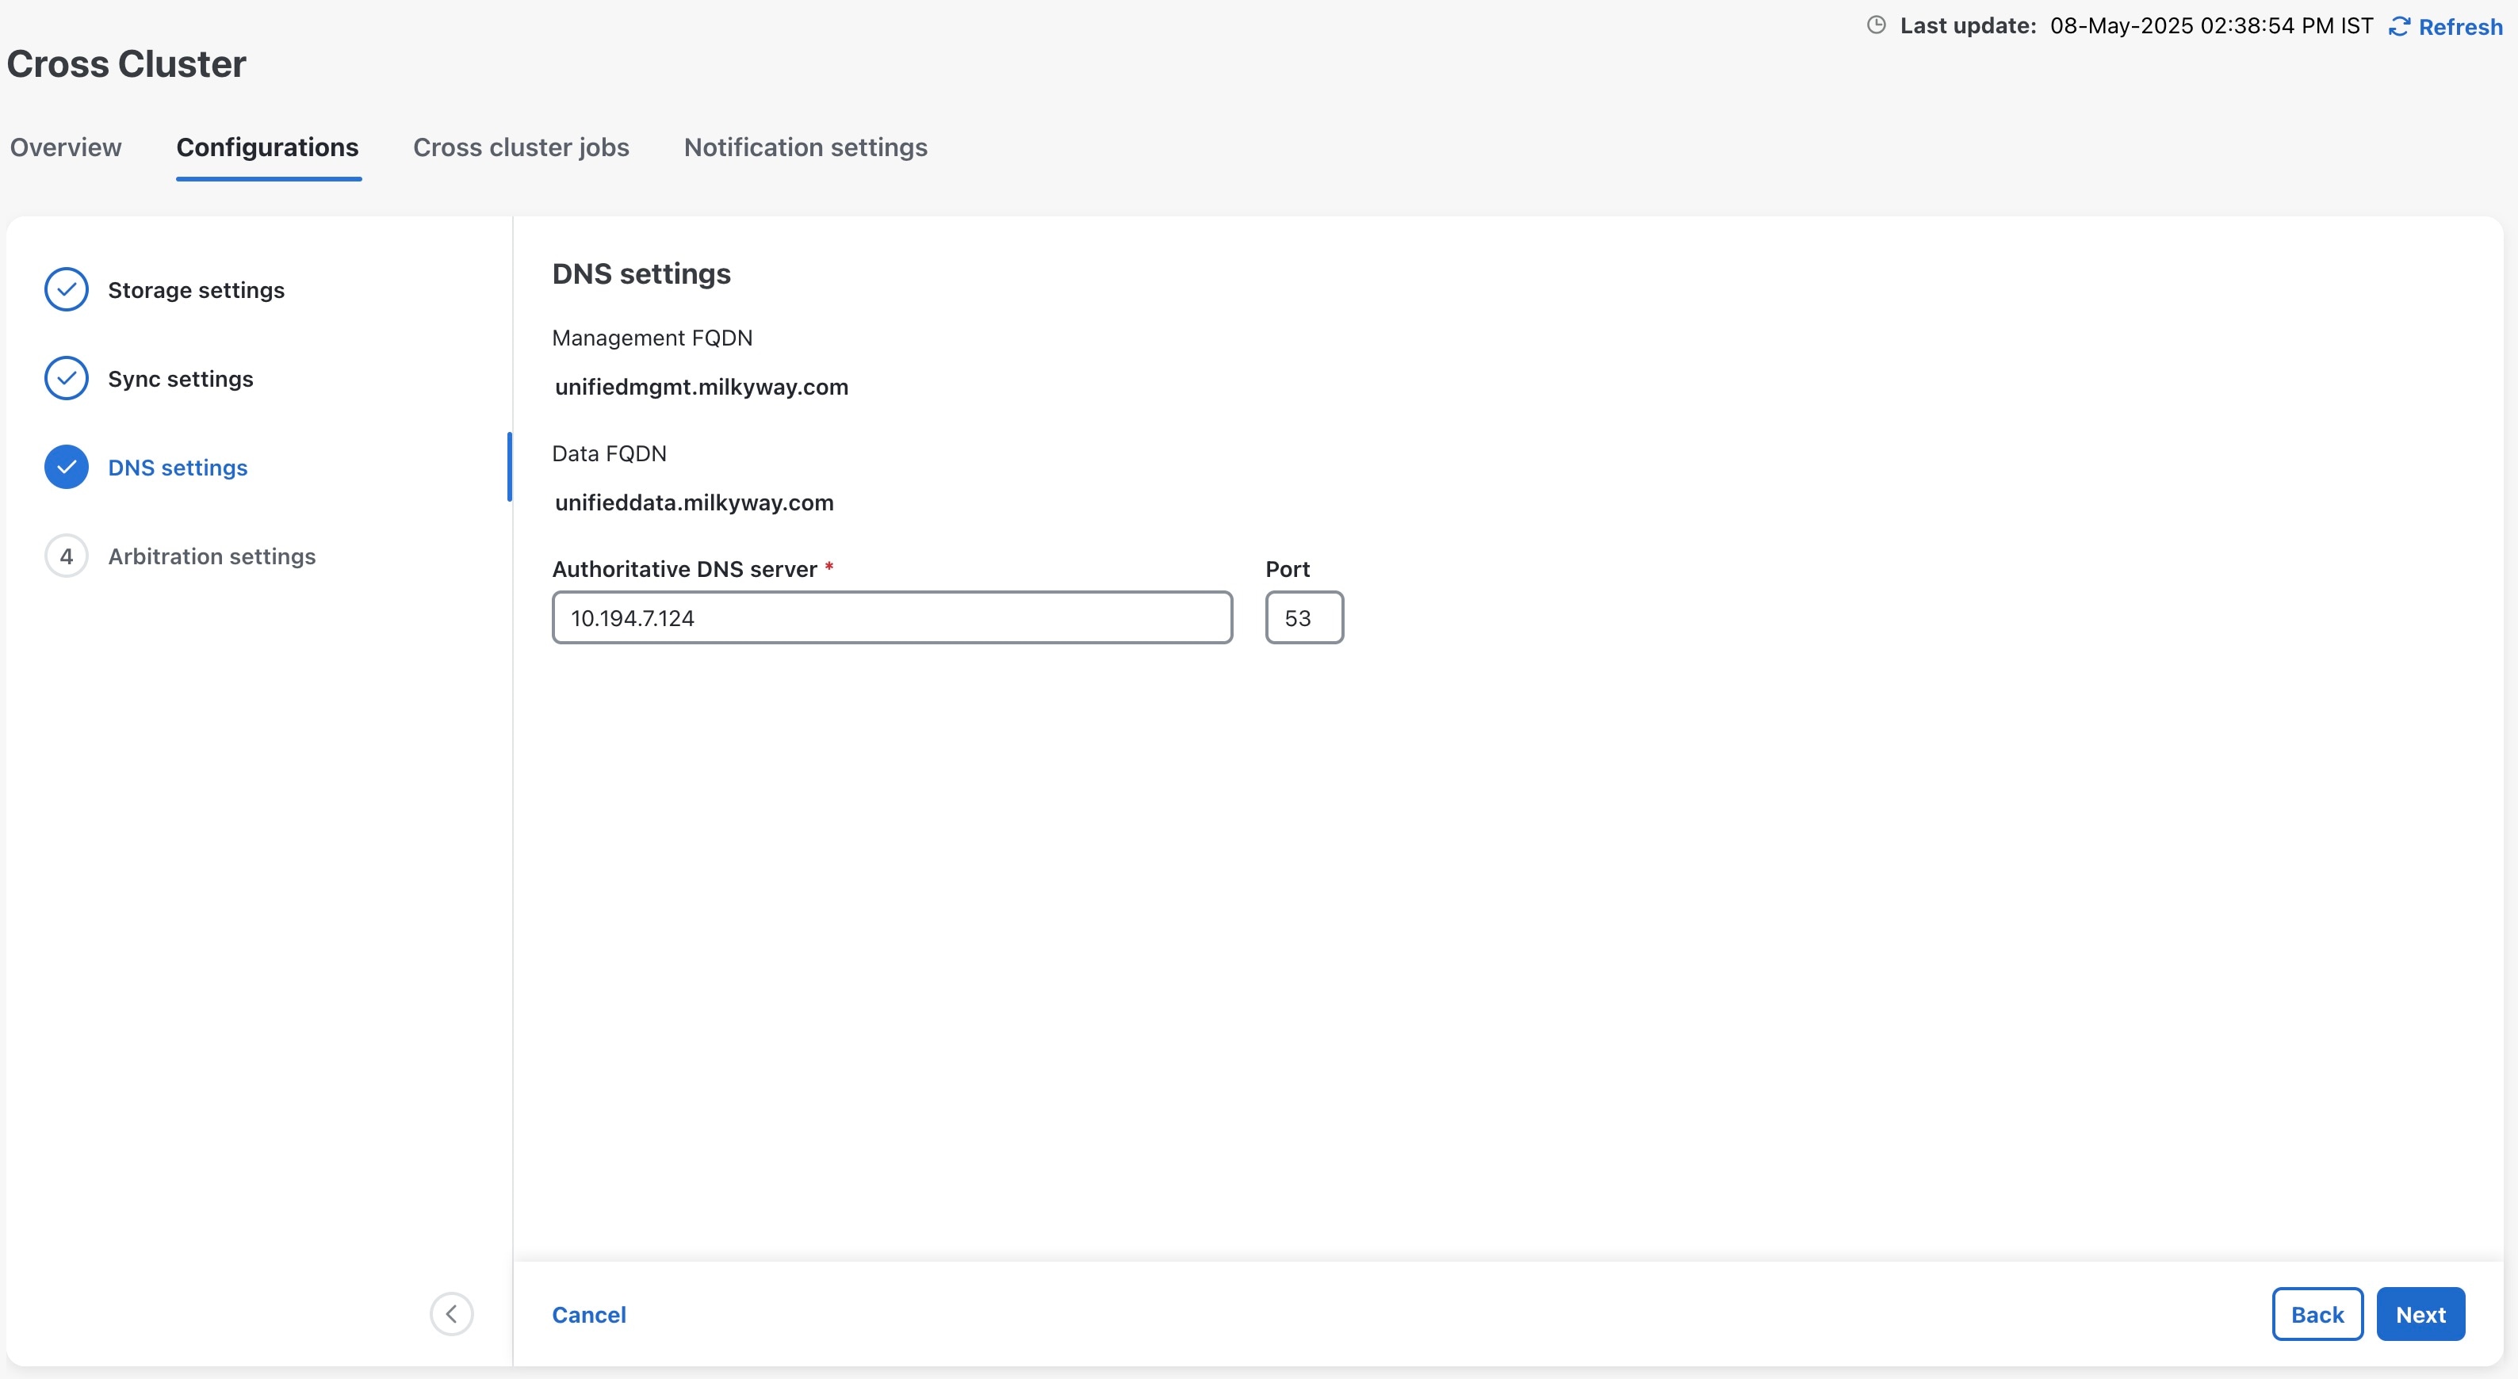
Task: Click the clock icon beside Last update
Action: click(1876, 25)
